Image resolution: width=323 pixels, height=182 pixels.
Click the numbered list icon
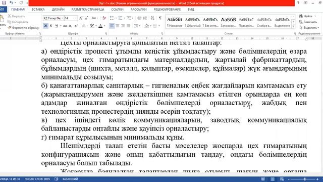click(121, 18)
